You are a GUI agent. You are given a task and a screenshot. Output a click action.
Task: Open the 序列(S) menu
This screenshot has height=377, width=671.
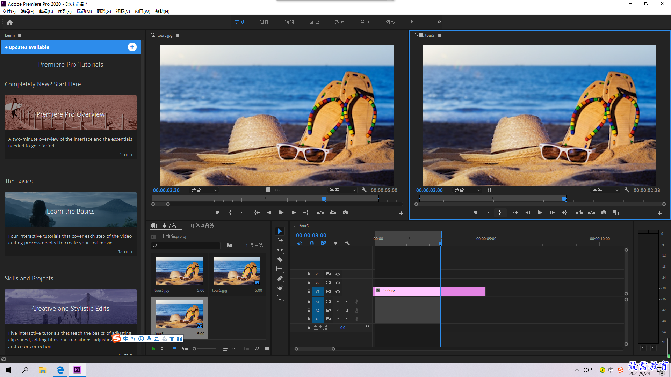tap(65, 11)
